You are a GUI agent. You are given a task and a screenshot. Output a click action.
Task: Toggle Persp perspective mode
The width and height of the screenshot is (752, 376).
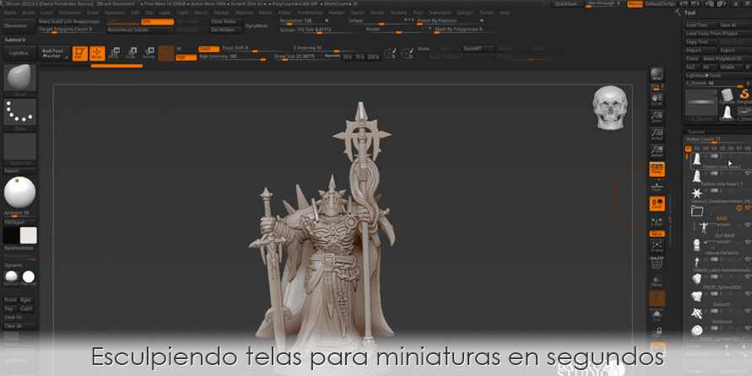click(657, 169)
